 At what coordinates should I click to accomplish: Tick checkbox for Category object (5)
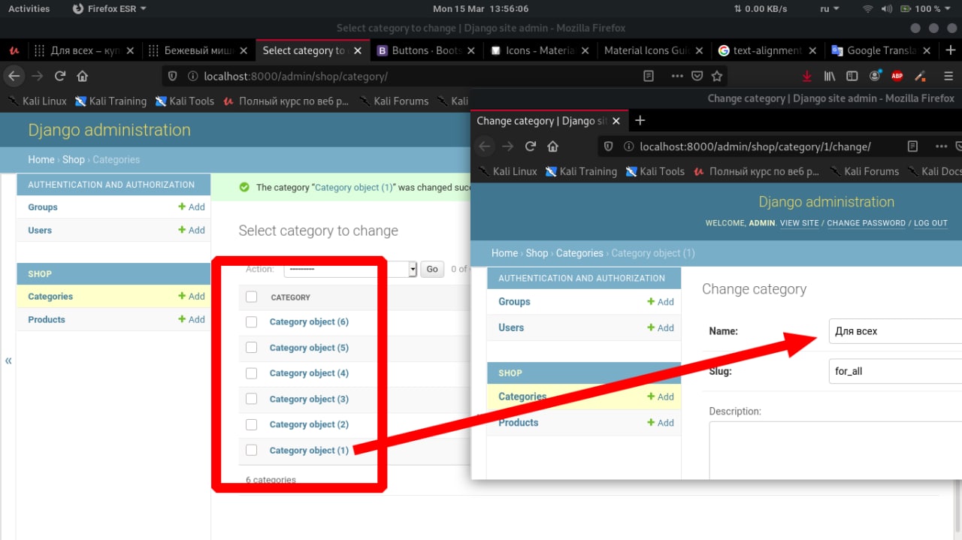tap(252, 347)
